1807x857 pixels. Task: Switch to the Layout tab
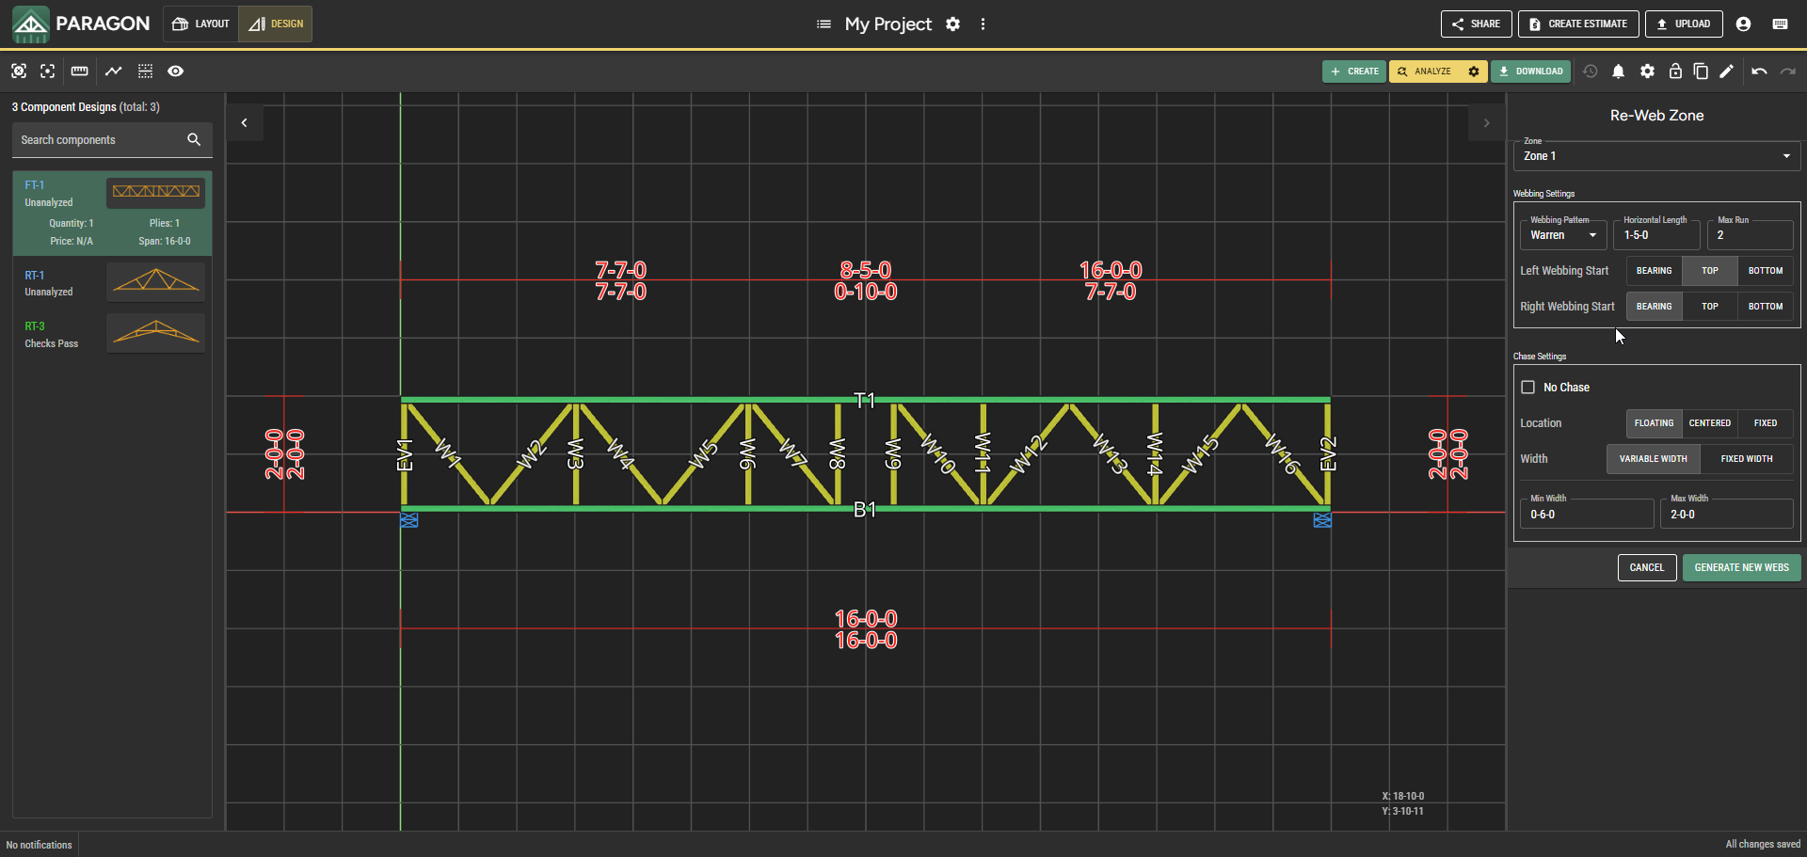(201, 24)
